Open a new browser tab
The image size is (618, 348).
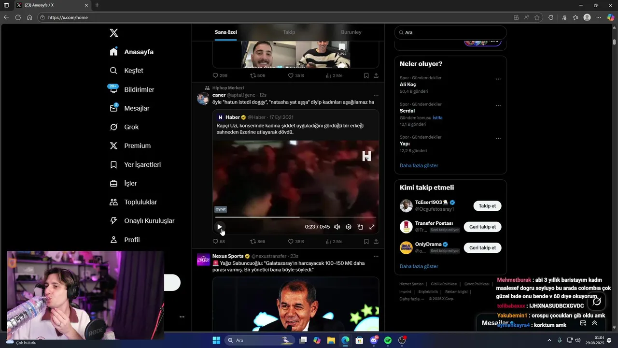97,5
